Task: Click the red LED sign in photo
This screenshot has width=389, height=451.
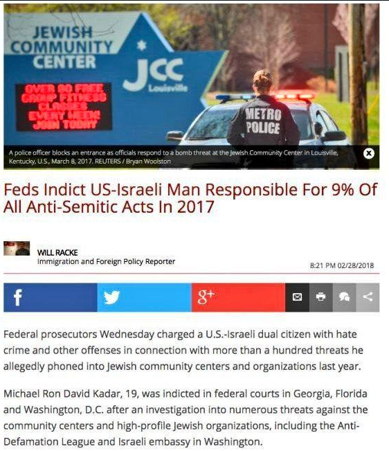Action: point(64,107)
